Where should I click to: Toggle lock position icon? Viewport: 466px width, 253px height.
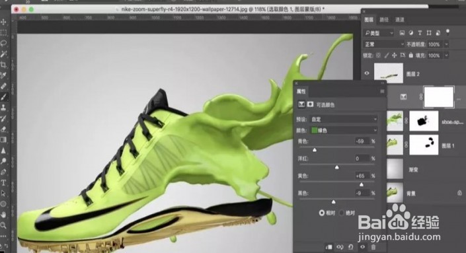(395, 55)
